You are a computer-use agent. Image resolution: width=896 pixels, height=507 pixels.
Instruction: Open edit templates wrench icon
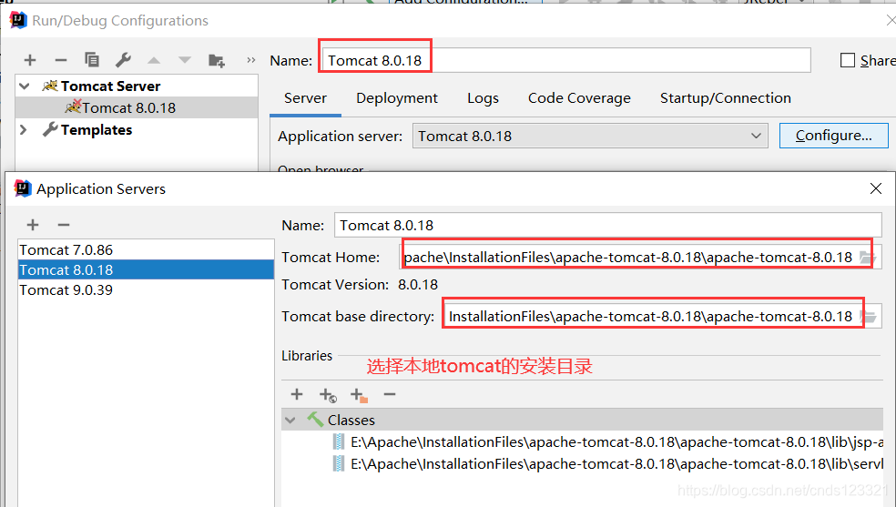pos(123,59)
